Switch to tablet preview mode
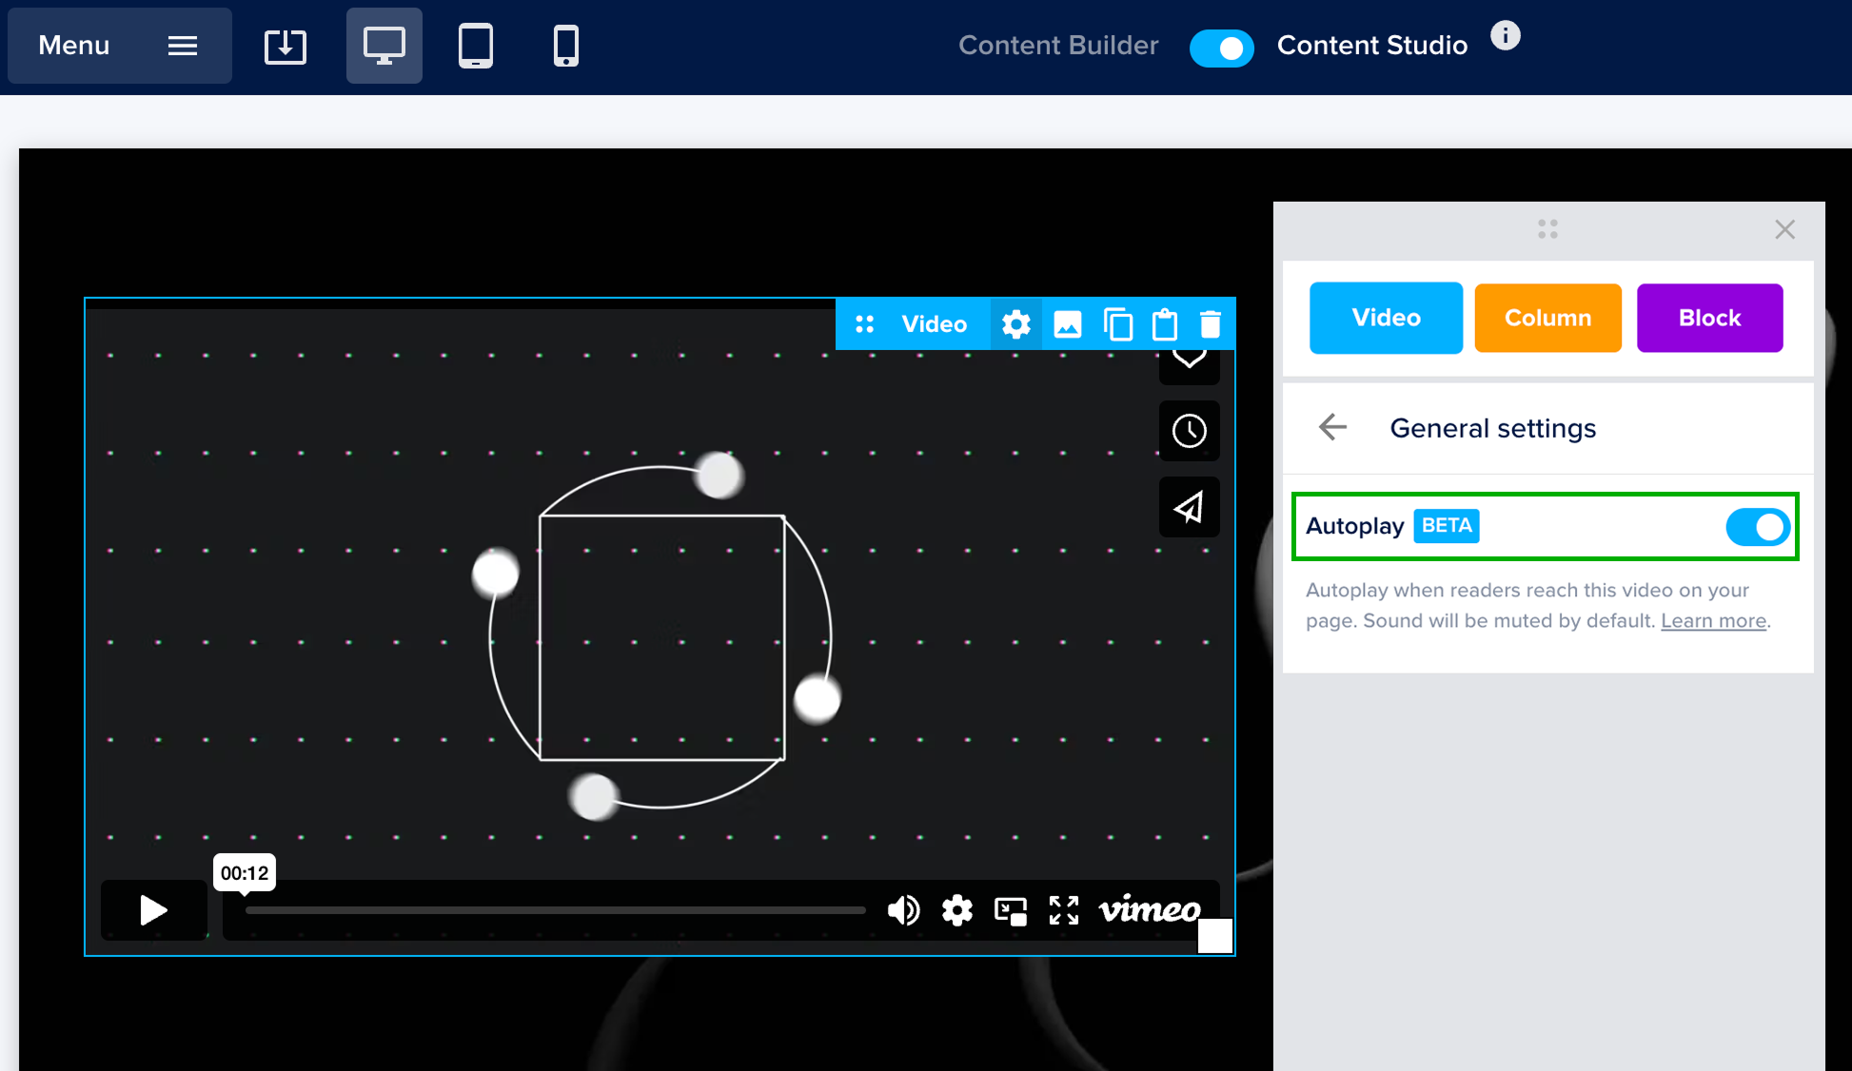This screenshot has height=1071, width=1852. coord(476,46)
